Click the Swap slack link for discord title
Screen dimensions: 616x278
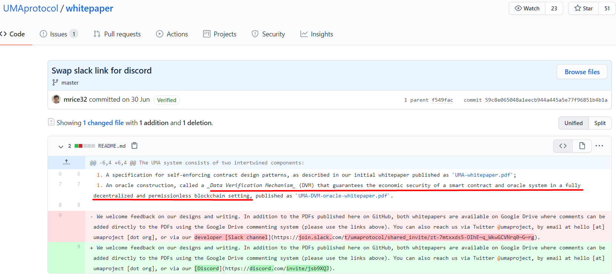click(102, 71)
